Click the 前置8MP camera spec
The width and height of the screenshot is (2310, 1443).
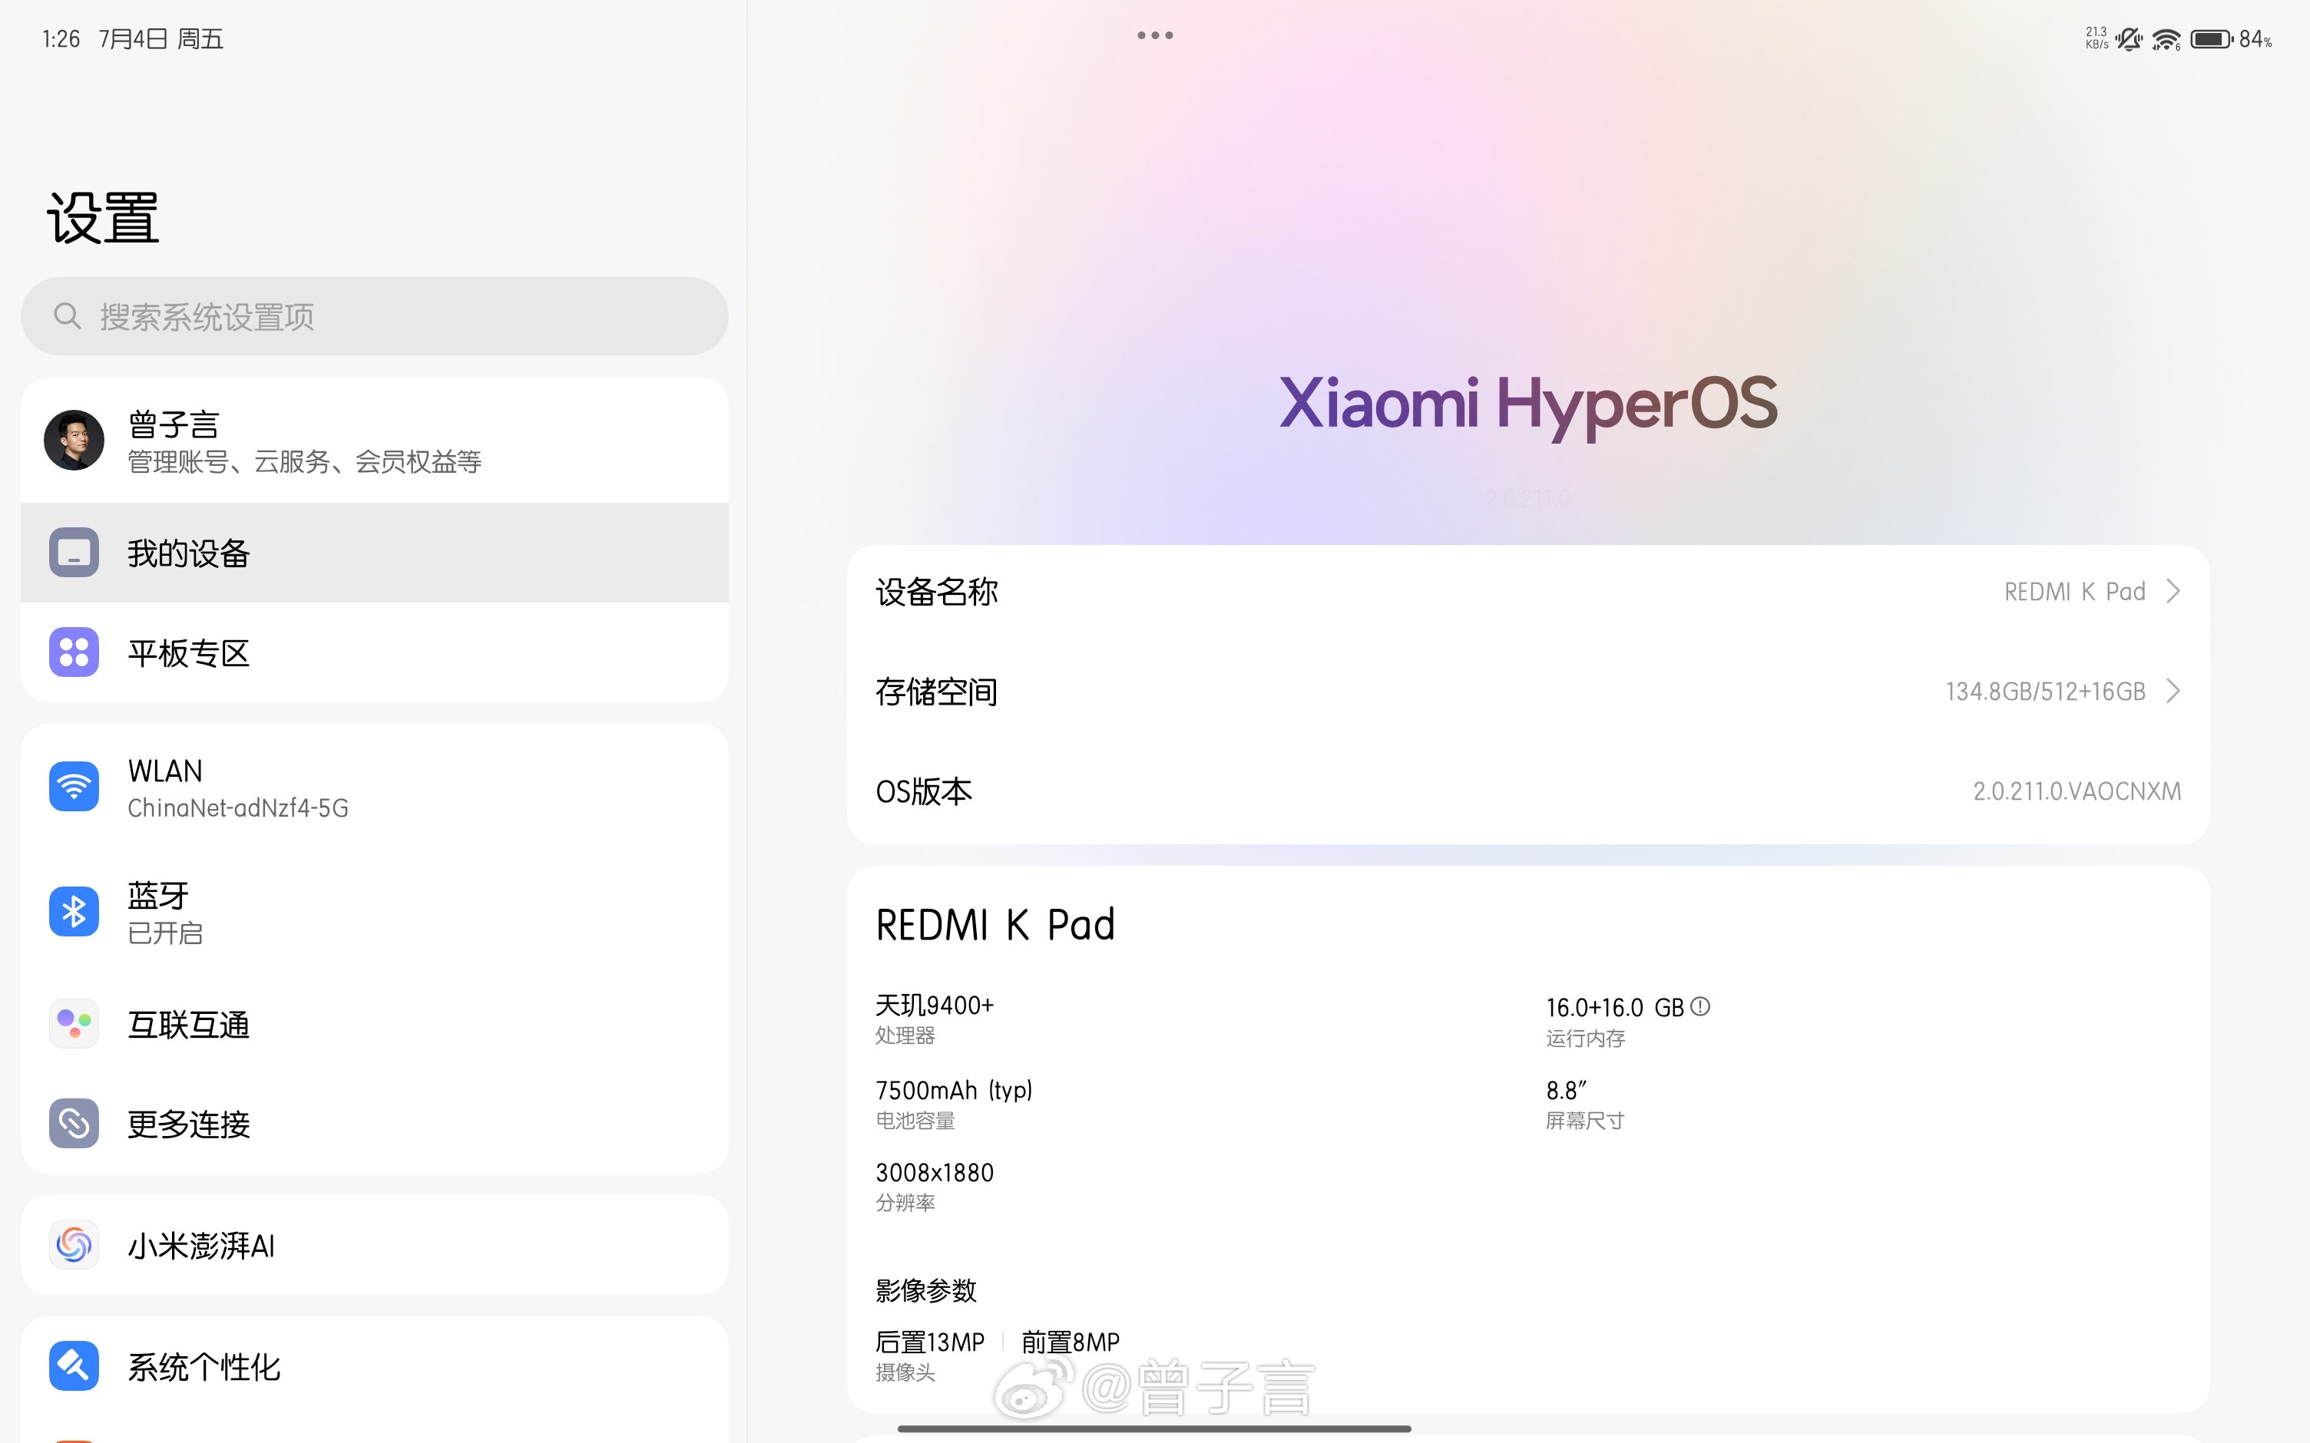(x=1070, y=1342)
